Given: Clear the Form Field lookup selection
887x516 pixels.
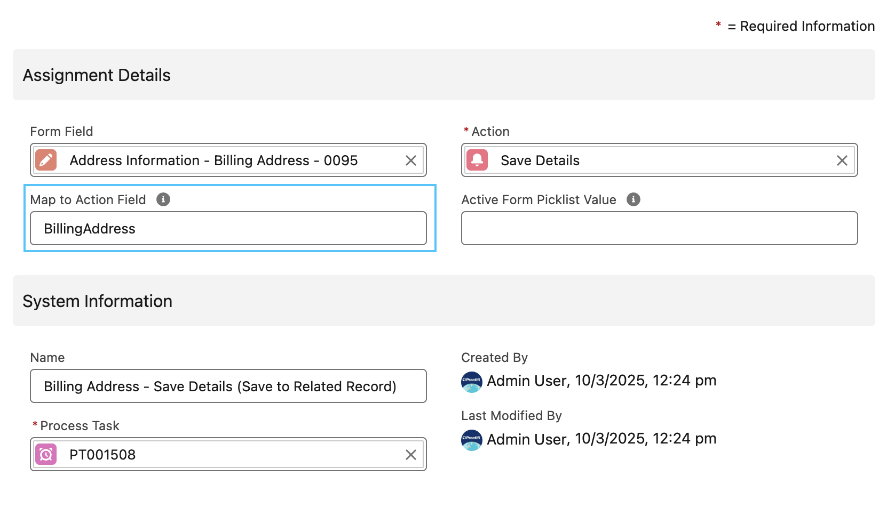Looking at the screenshot, I should click(410, 160).
